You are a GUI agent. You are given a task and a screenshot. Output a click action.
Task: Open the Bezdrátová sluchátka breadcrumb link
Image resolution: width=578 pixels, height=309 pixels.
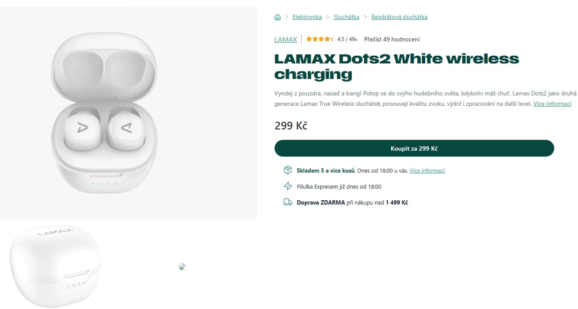click(399, 16)
